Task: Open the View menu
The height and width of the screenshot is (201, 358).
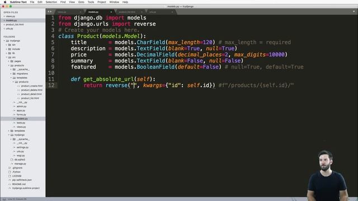Action: [72, 2]
